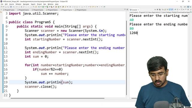This screenshot has height=108, width=192.
Task: Expand the Coverage dropdown arrow
Action: tap(49, 7)
